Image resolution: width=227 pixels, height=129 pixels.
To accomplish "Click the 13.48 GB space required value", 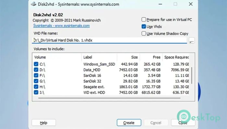I will click(182, 81).
